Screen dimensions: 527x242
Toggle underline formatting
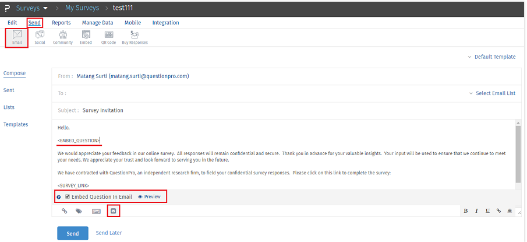pos(487,211)
